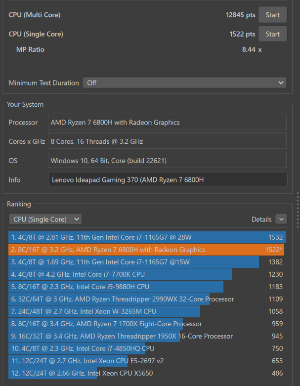Select the Xeon E5-2697 v2 ranking row
Image resolution: width=300 pixels, height=386 pixels.
tap(146, 361)
